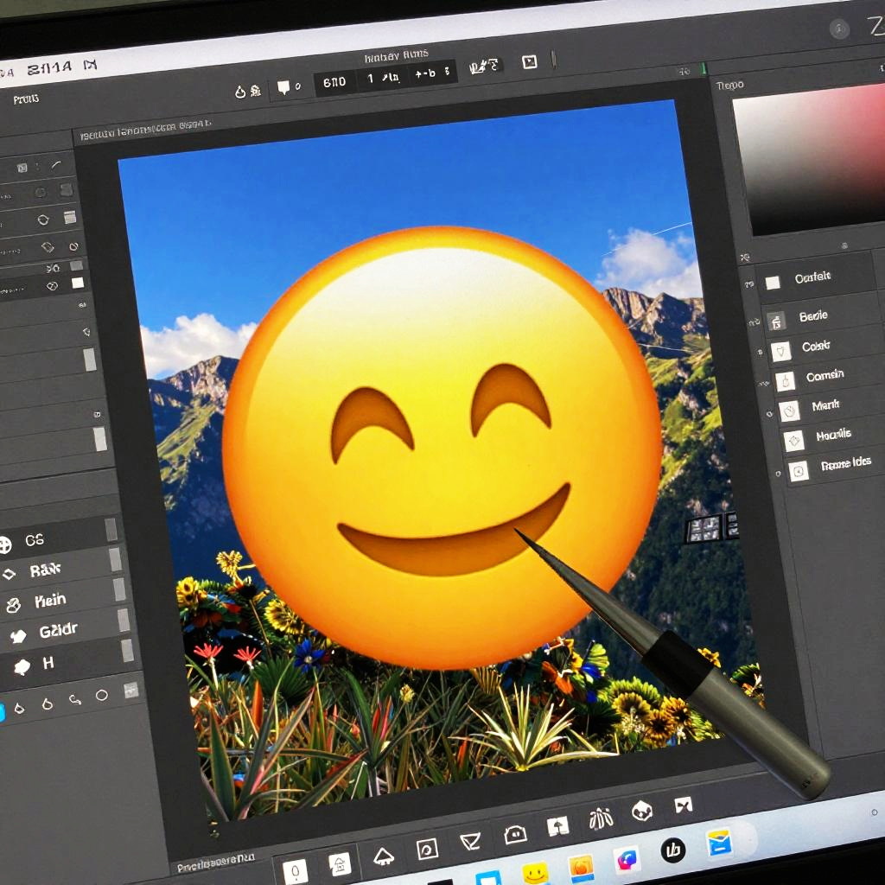Toggle visibility marker left of Contale layer

(x=748, y=284)
